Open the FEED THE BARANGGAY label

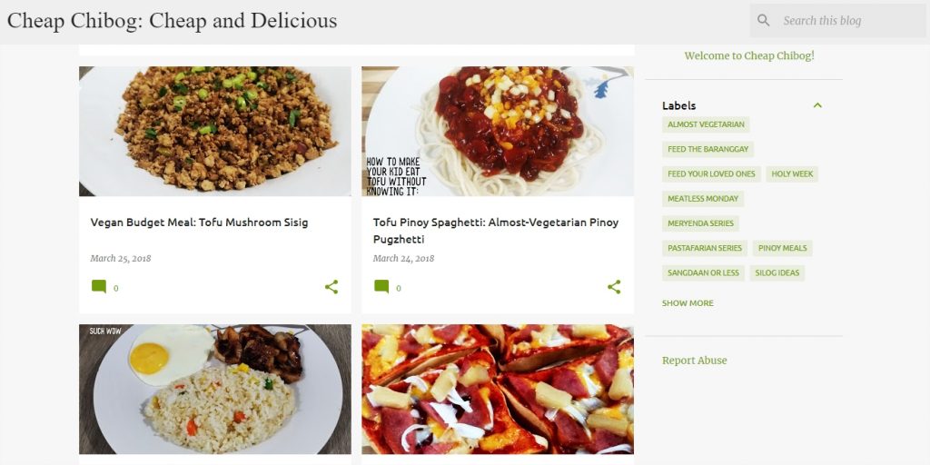click(708, 150)
